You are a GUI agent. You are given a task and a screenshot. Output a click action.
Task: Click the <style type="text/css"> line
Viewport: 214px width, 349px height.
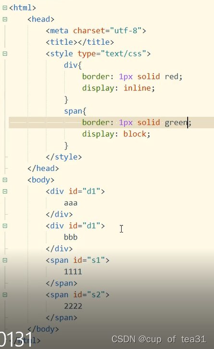(98, 54)
